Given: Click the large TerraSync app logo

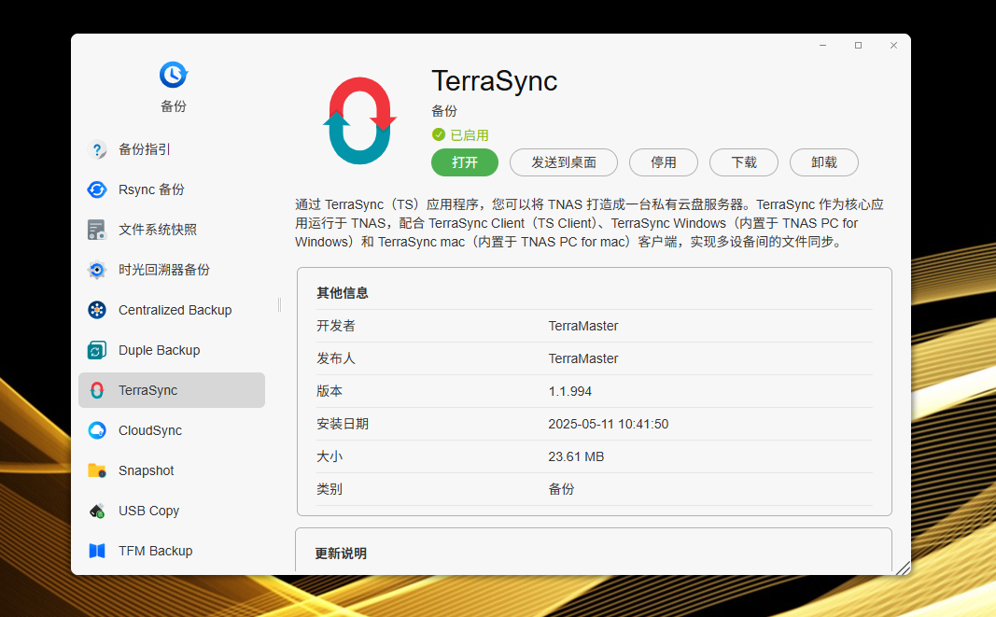Looking at the screenshot, I should [x=360, y=121].
